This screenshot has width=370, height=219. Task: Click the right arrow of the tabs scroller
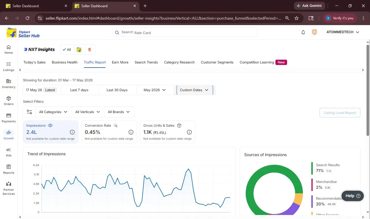[363, 70]
